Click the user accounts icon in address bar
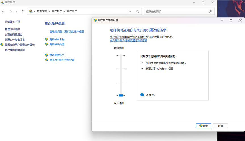 [x=31, y=11]
